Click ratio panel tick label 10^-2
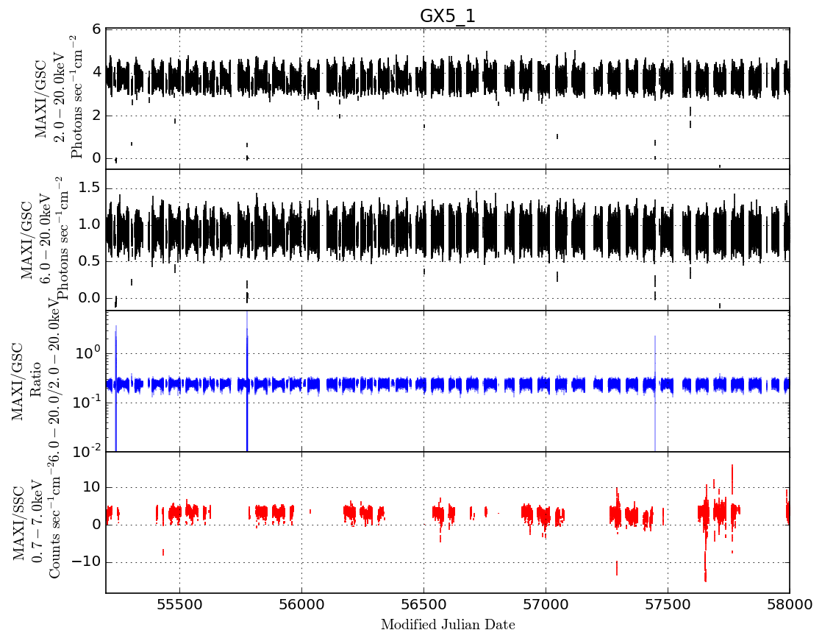822x641 pixels. coord(86,450)
